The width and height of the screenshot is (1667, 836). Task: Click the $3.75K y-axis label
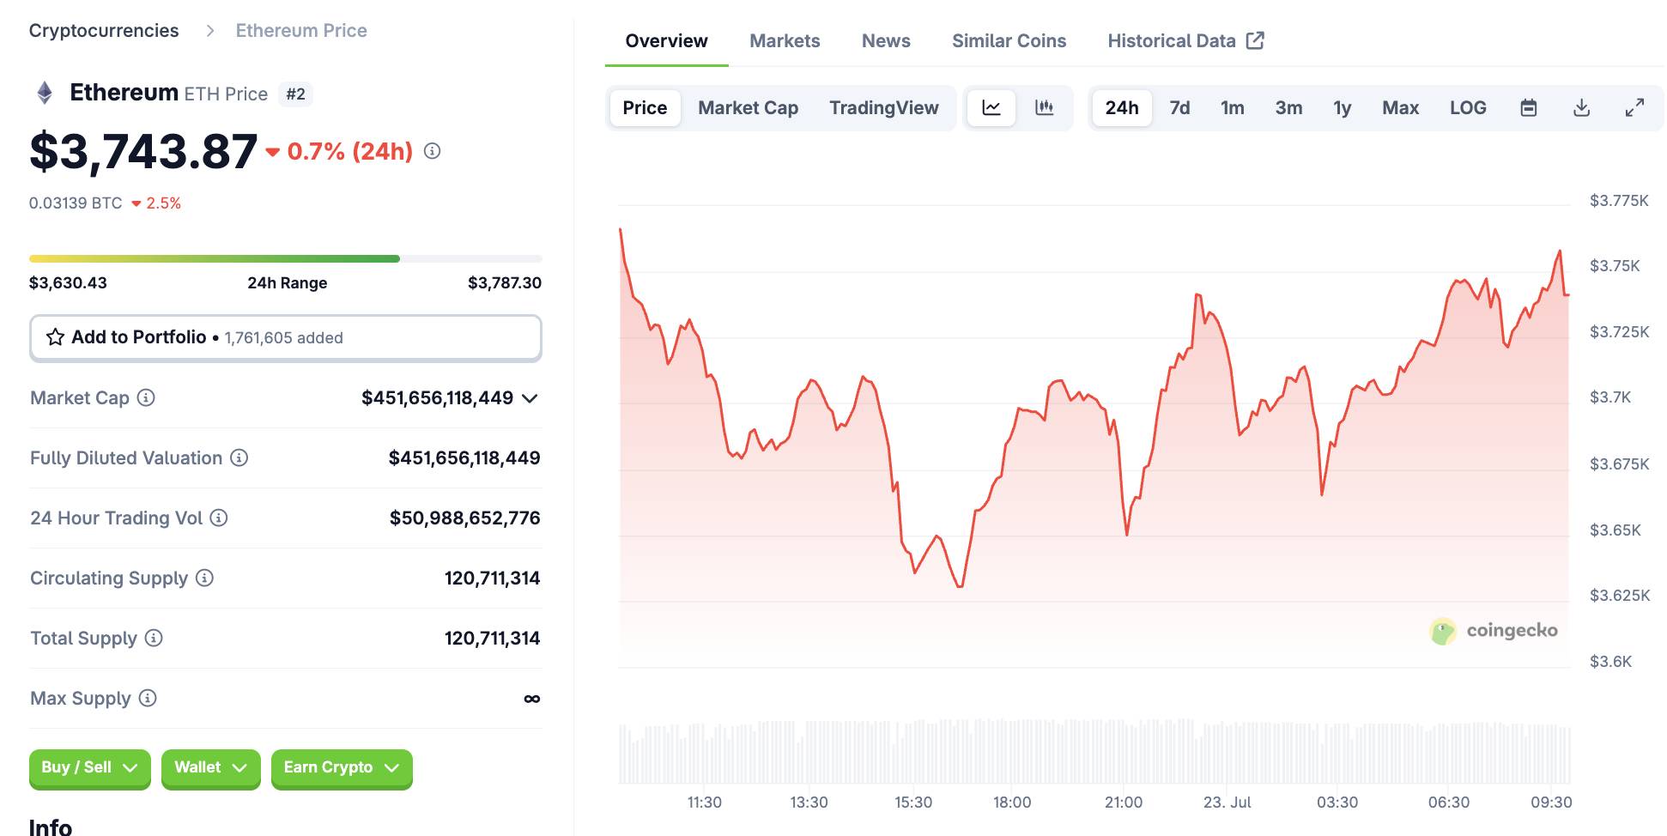(1615, 266)
